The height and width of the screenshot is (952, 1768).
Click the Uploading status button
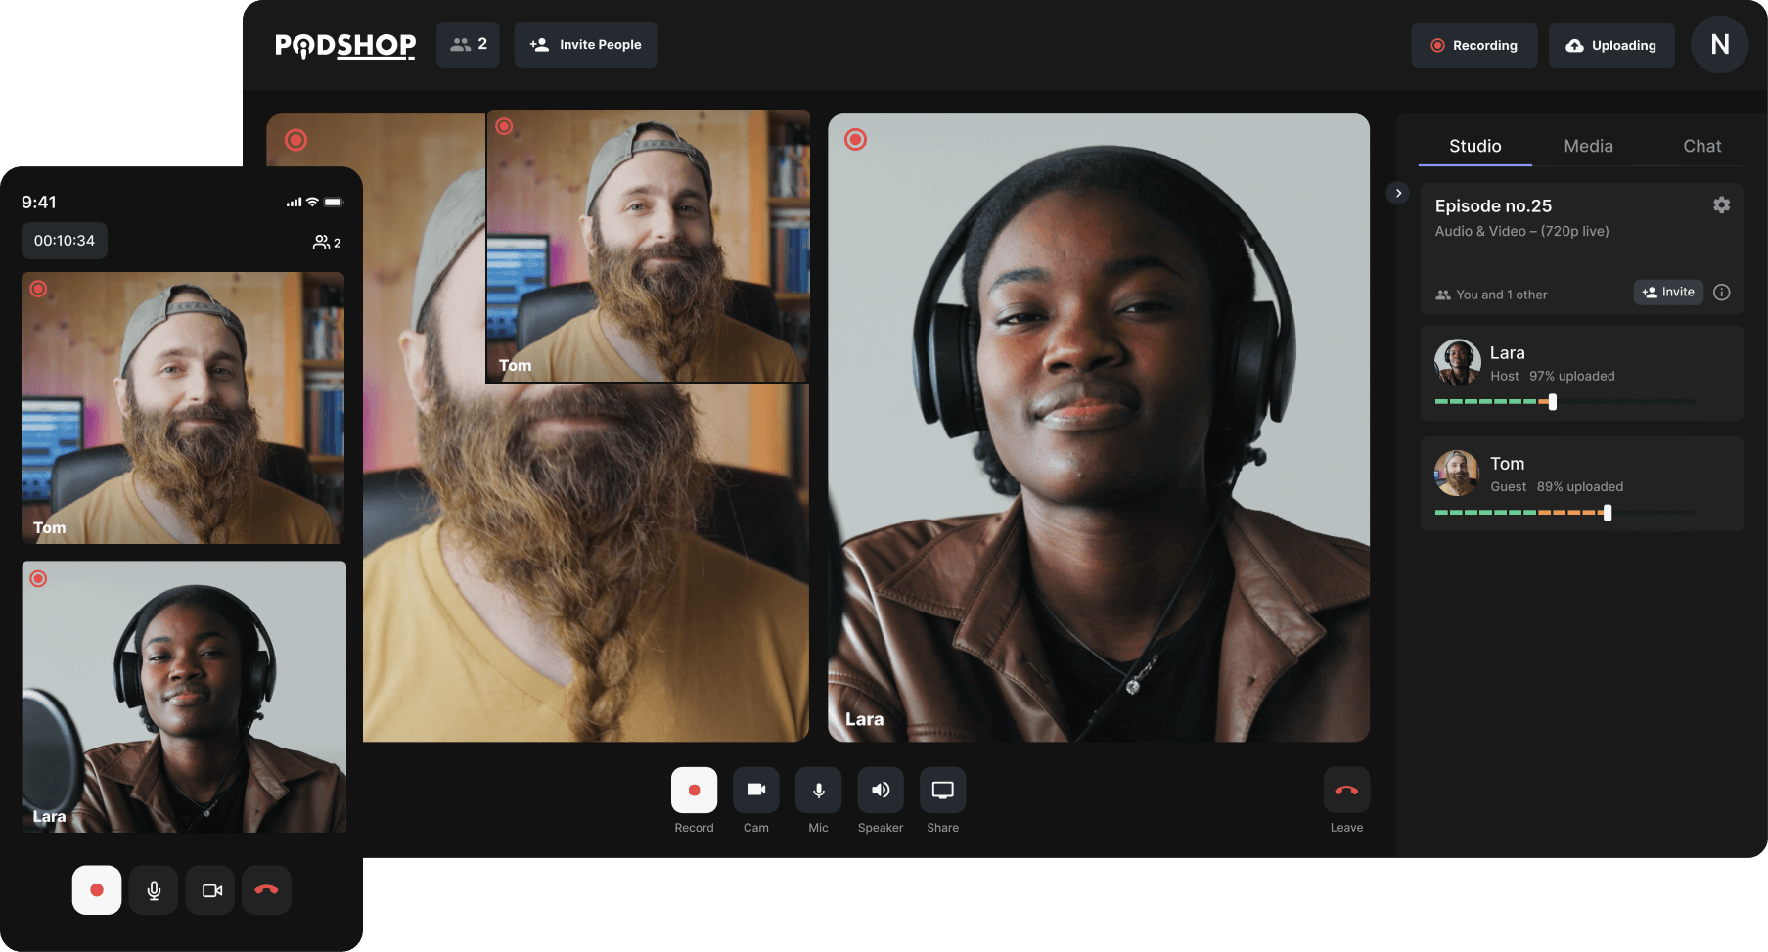click(1611, 45)
